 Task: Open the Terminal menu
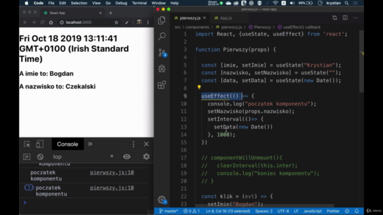point(139,3)
